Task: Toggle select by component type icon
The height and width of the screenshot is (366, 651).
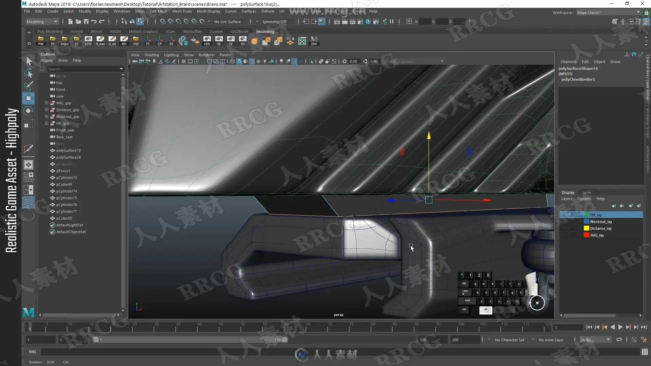Action: click(140, 21)
